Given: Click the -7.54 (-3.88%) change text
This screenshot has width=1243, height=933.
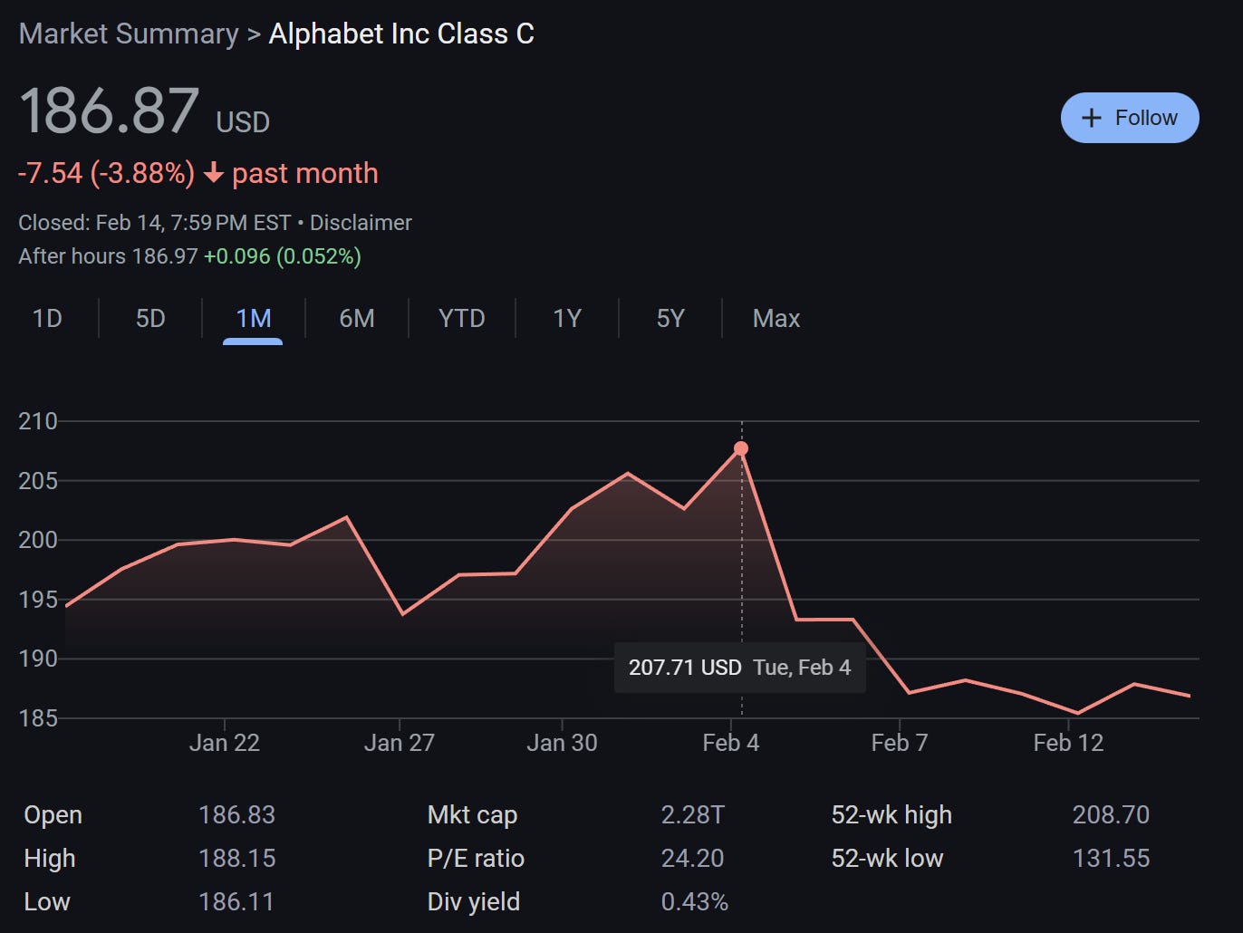Looking at the screenshot, I should coord(106,173).
